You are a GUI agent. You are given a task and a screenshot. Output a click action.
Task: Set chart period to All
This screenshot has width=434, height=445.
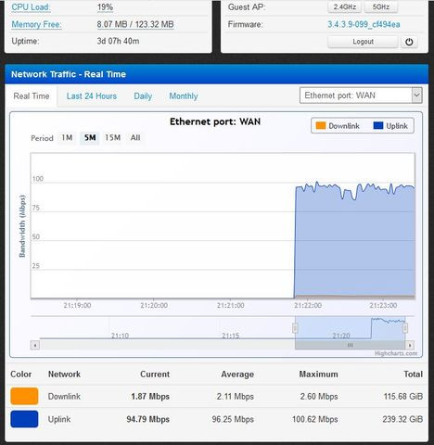click(135, 137)
